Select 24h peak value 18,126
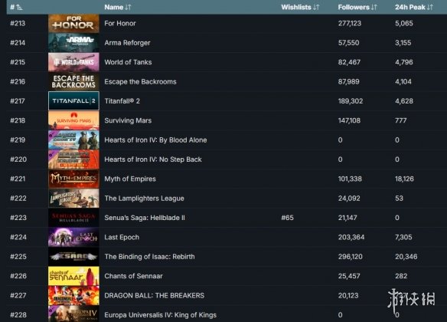Screen dimensions: 447x322 tap(404, 179)
